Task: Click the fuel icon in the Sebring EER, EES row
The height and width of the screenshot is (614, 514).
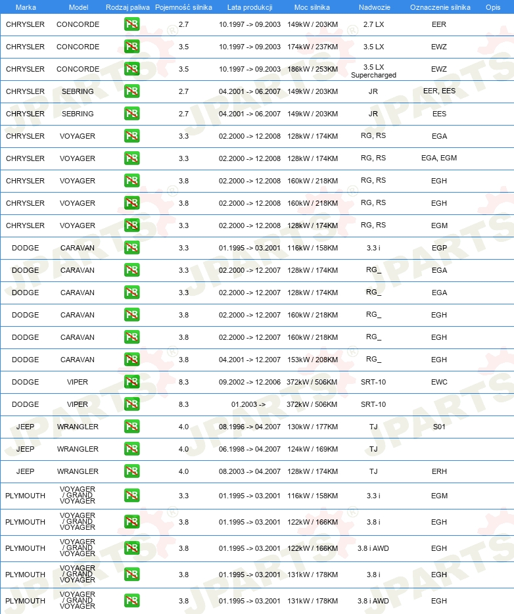Action: (x=132, y=91)
